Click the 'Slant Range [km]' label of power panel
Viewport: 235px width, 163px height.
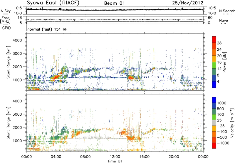8,62
